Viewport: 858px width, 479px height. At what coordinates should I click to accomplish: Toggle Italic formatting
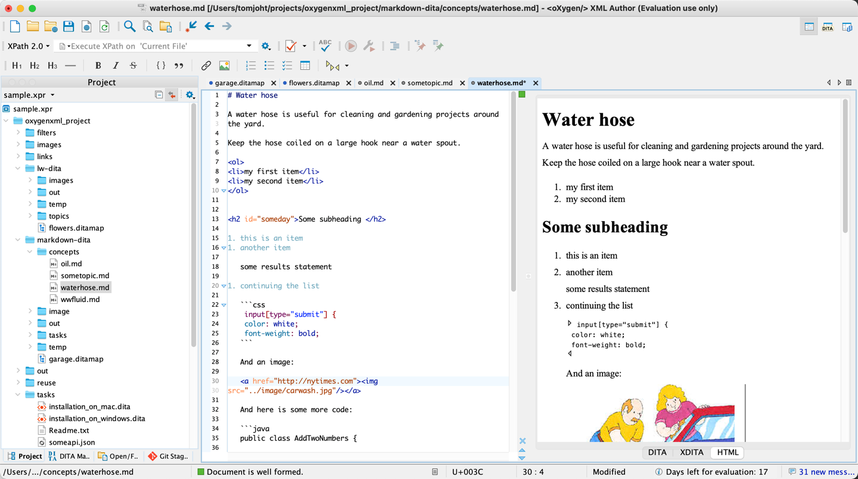116,66
